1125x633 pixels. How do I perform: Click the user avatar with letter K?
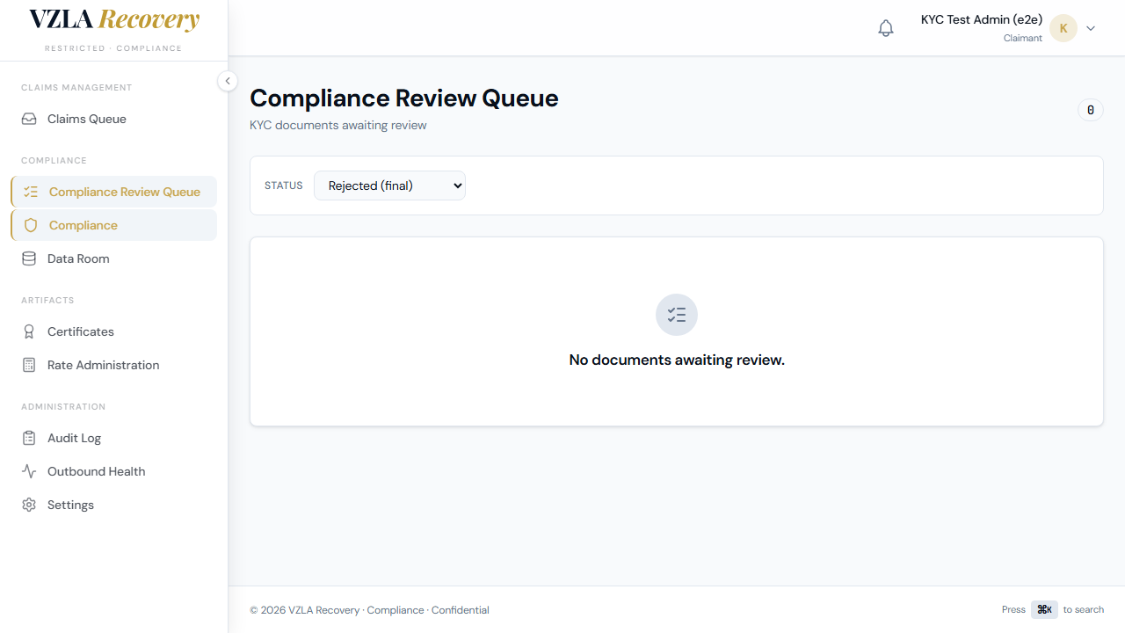(1063, 28)
